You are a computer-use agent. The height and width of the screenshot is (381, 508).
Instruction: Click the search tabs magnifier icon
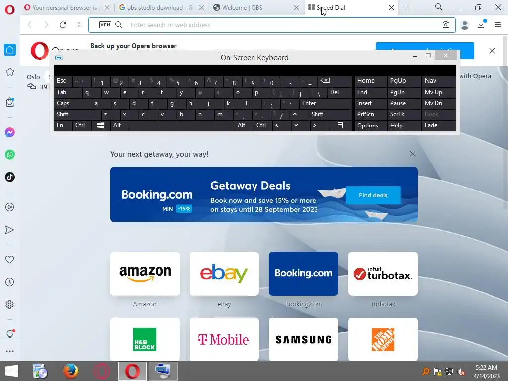(439, 7)
